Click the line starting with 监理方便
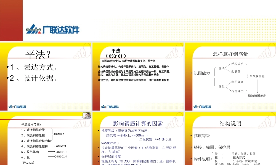276x165 pixels. (x=133, y=80)
